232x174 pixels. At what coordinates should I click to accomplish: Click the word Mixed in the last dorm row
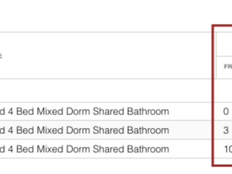tap(50, 149)
